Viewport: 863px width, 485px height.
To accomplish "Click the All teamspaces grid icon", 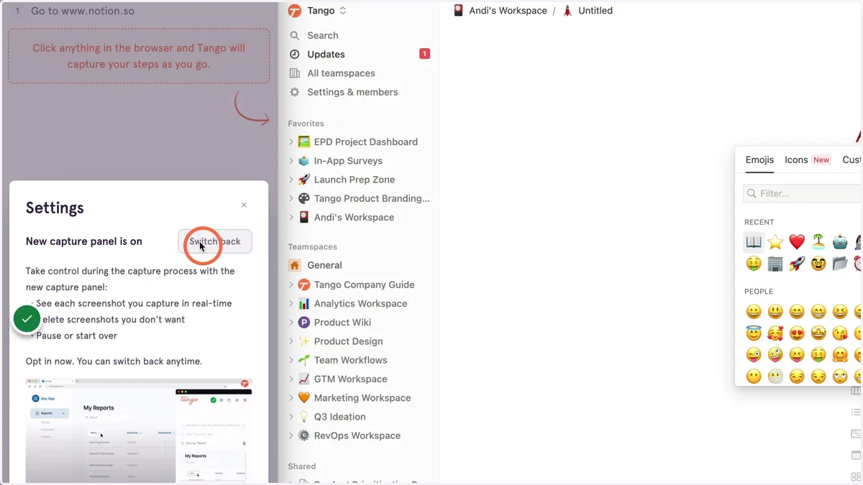I will (295, 73).
